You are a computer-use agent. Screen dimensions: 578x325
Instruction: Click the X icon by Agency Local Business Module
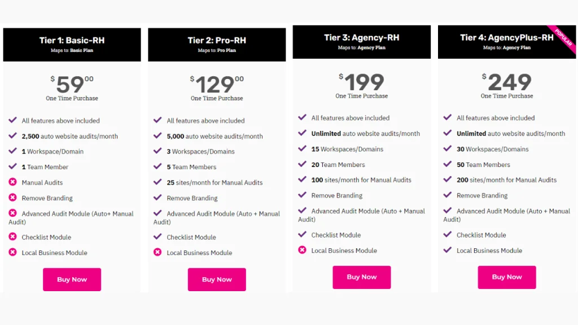click(302, 250)
